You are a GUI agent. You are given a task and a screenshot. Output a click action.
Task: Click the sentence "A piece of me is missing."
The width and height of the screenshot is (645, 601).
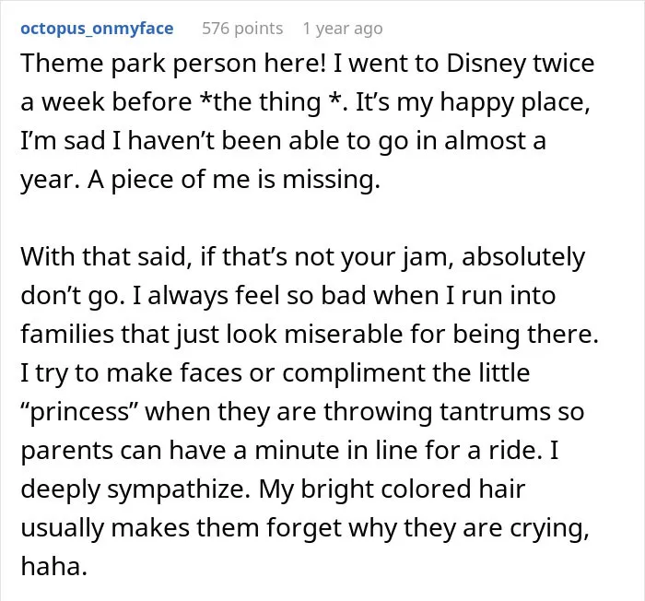[233, 180]
